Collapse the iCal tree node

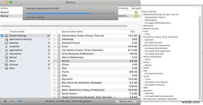click(x=142, y=37)
